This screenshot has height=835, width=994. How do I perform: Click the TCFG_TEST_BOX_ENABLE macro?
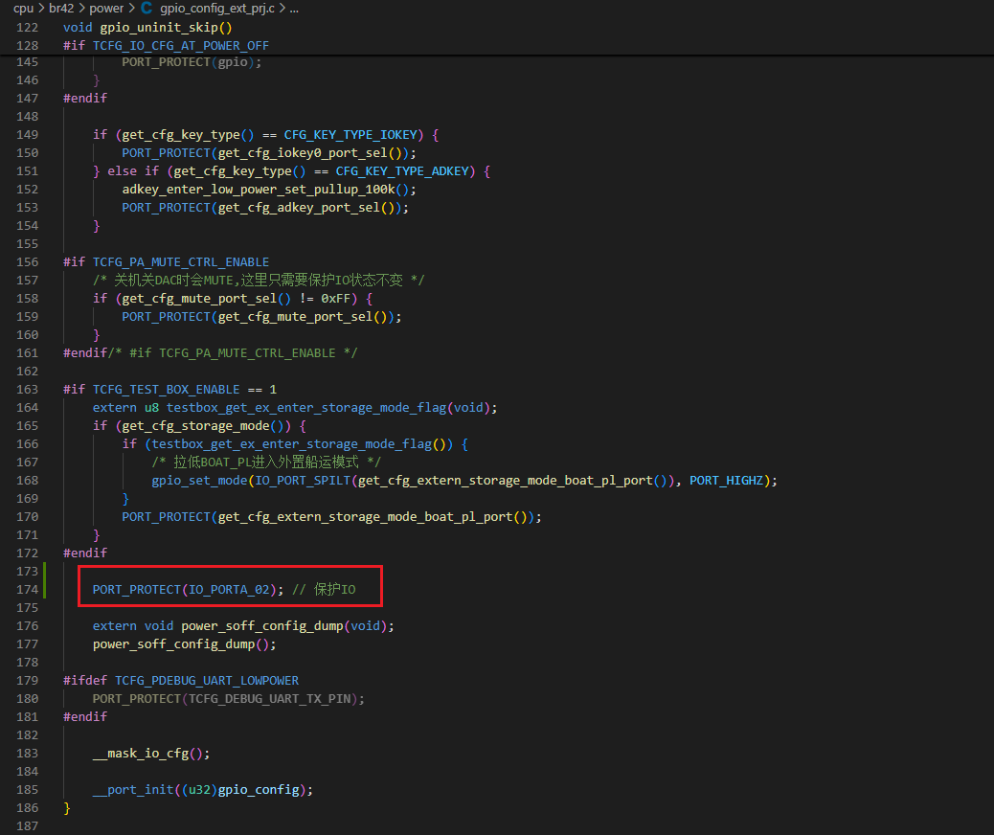(x=166, y=390)
